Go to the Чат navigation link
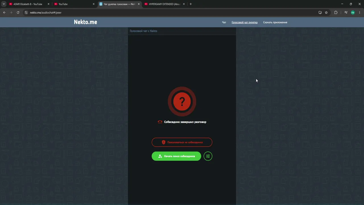 224,22
